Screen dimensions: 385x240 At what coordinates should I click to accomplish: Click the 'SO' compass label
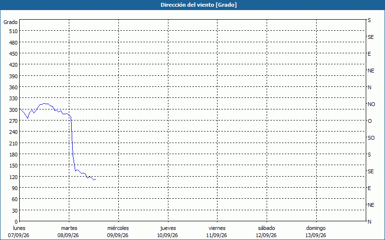coord(371,138)
